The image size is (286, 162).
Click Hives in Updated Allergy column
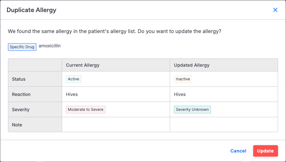(180, 94)
